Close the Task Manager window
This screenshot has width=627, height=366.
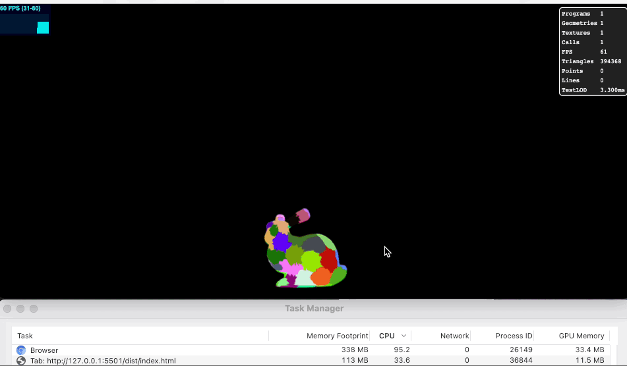point(7,309)
